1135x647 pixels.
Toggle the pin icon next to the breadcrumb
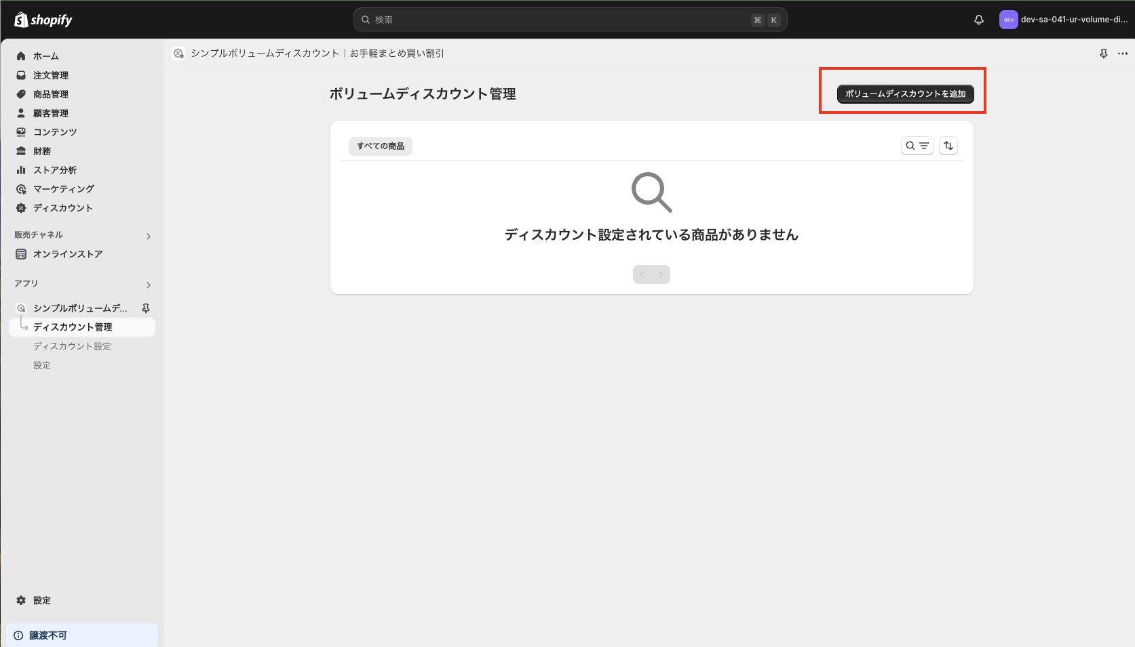click(1103, 53)
